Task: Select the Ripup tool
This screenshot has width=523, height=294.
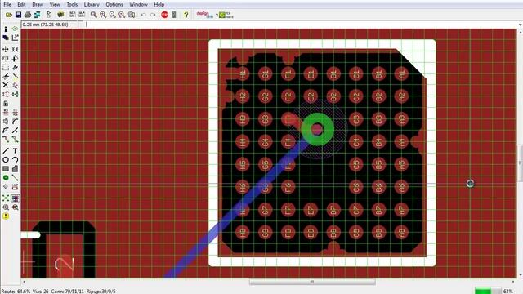Action: [15, 140]
